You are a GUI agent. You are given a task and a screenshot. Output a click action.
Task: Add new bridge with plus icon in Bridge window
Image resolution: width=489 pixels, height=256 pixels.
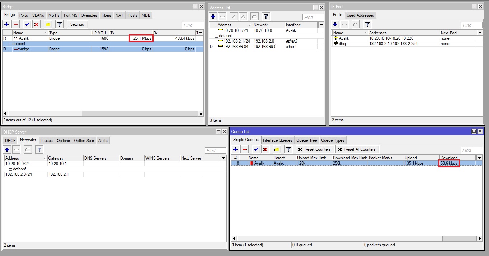pyautogui.click(x=6, y=24)
